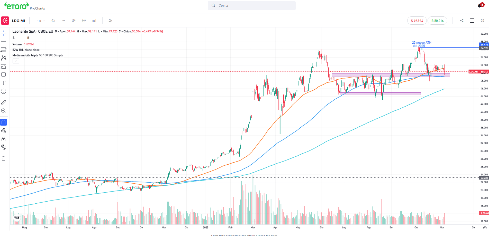Open the emoji sticker tool
489x236 pixels.
click(x=4, y=91)
